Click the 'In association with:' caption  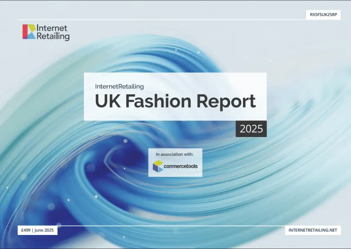[175, 154]
